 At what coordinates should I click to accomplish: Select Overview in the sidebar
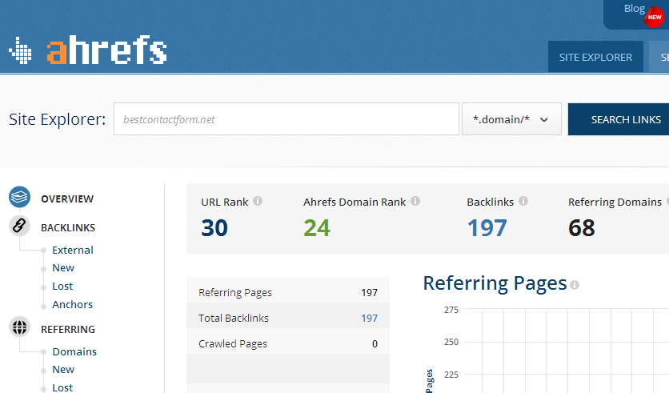[67, 199]
